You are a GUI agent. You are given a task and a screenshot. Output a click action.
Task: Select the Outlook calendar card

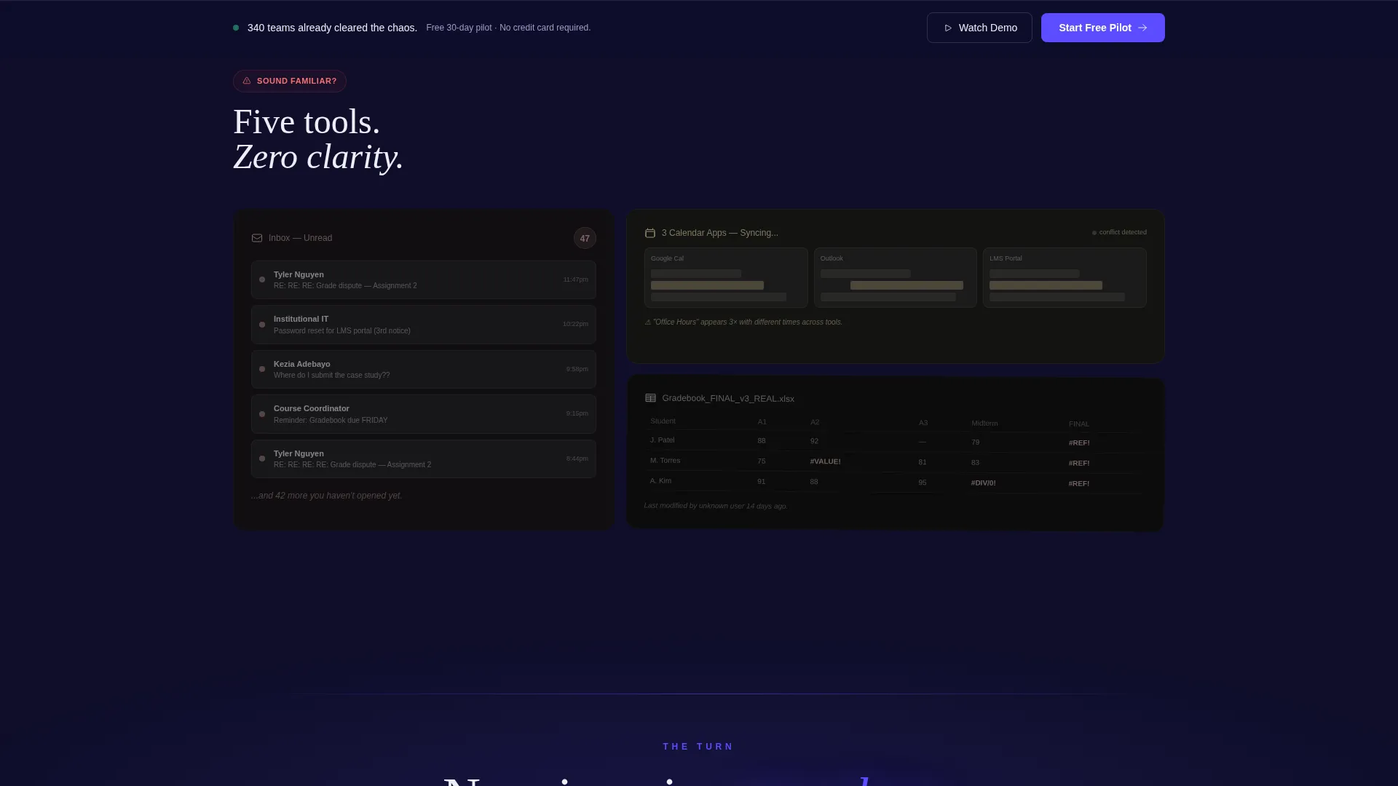click(895, 277)
